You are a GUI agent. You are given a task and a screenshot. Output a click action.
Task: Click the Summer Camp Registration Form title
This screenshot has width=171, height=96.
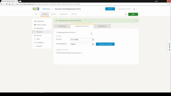(x=68, y=9)
